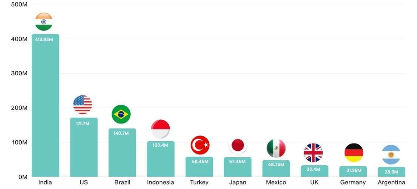Click the UK flag icon

coord(313,153)
